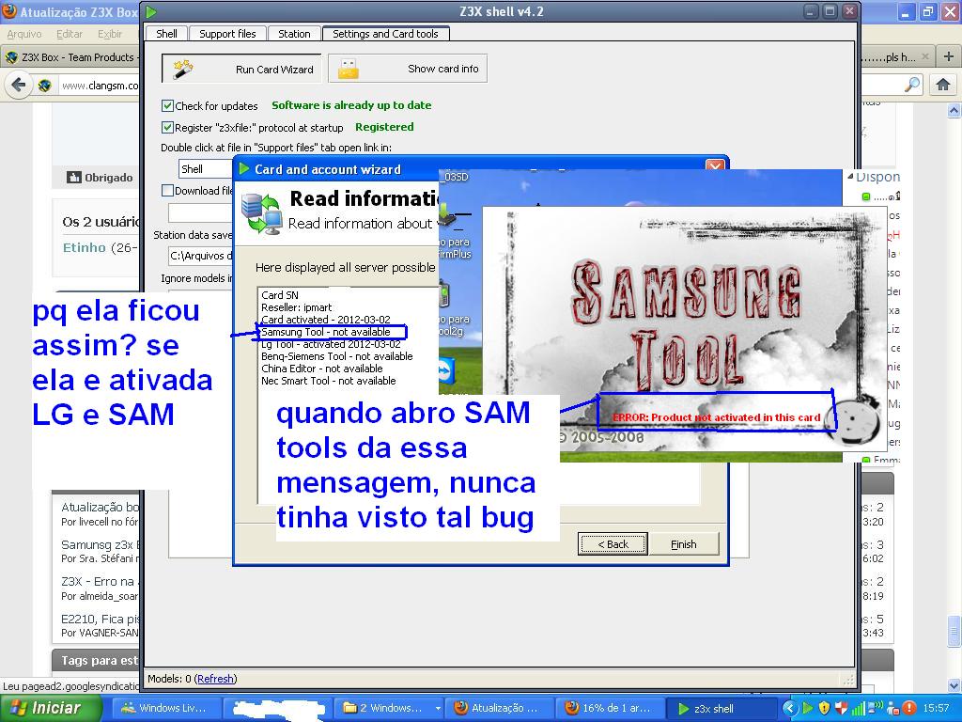Open the Exibir menu in Firefox
962x722 pixels.
[110, 34]
